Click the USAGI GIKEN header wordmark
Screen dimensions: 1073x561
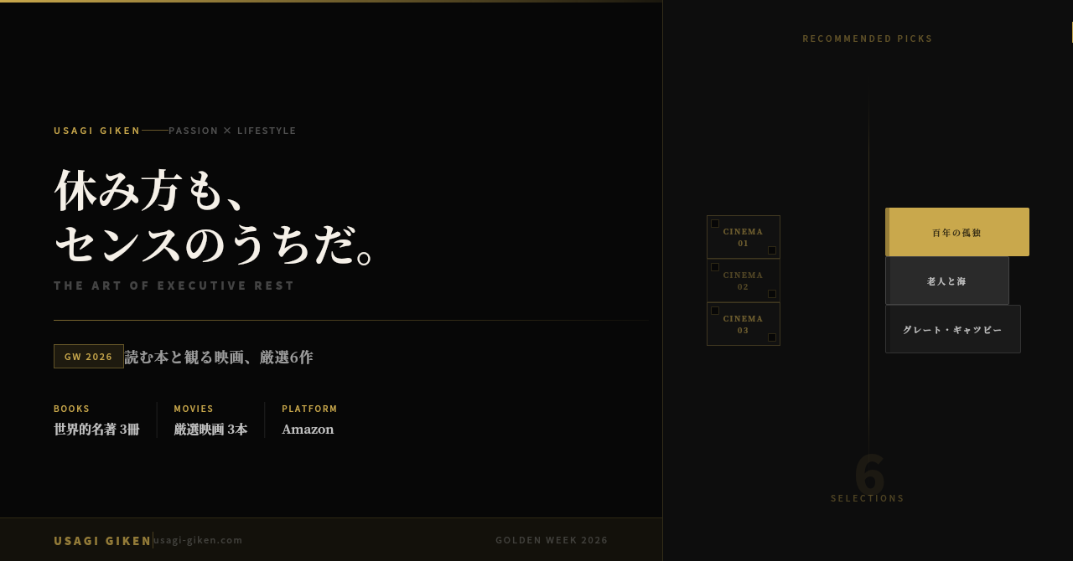[x=97, y=130]
